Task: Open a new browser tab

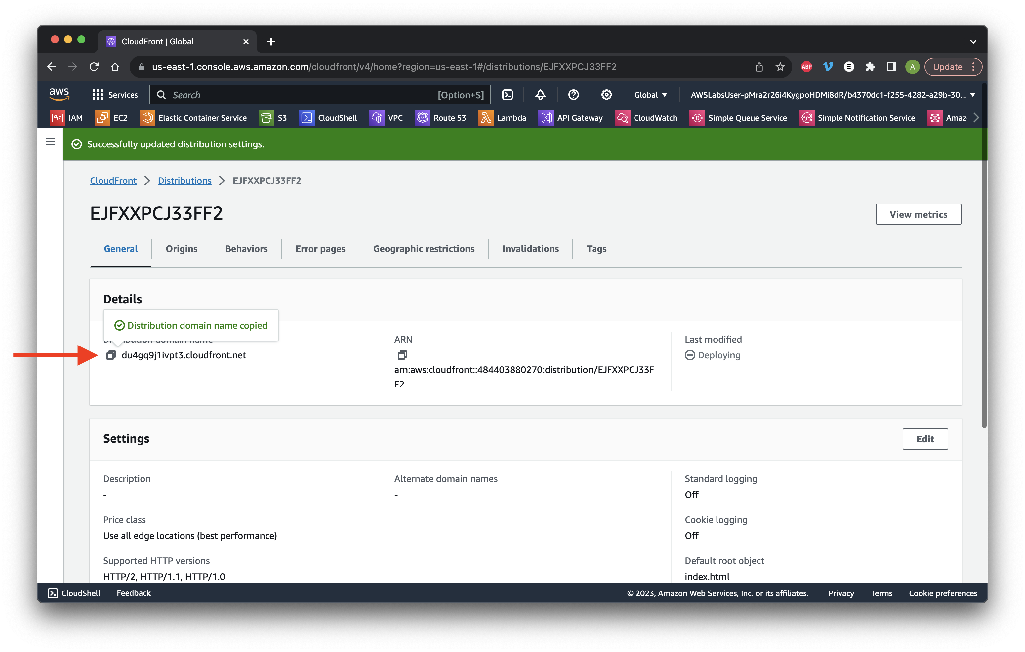Action: [x=271, y=42]
